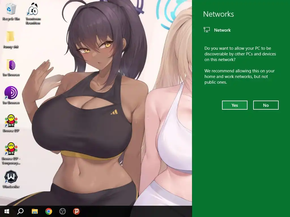Launch Google Chrome from the taskbar

coord(49,211)
